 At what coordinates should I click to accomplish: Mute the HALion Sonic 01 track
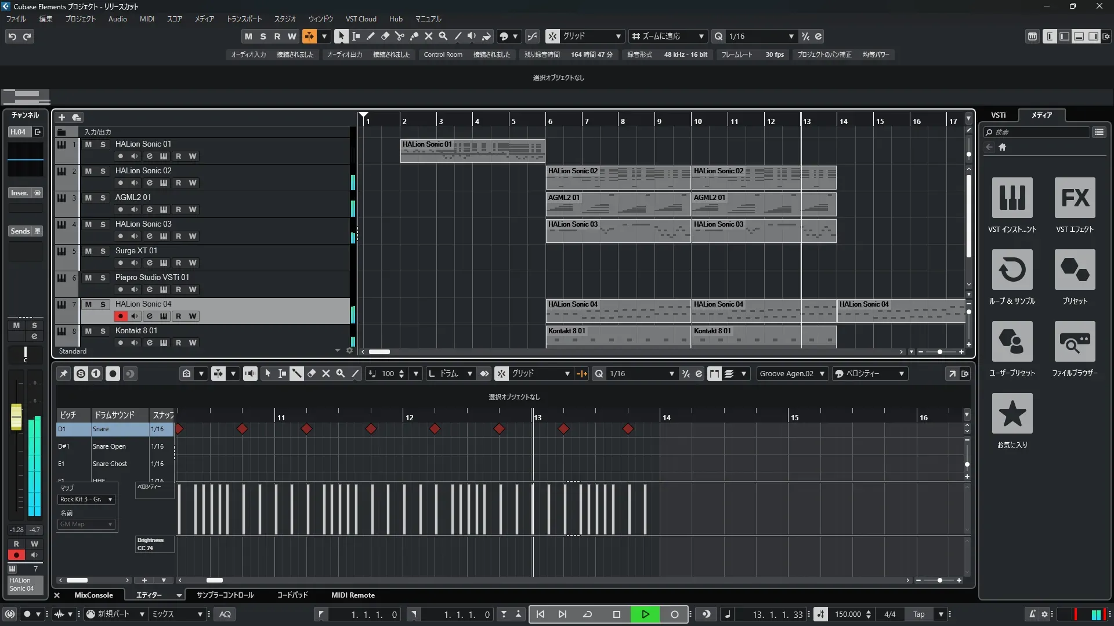pyautogui.click(x=88, y=144)
